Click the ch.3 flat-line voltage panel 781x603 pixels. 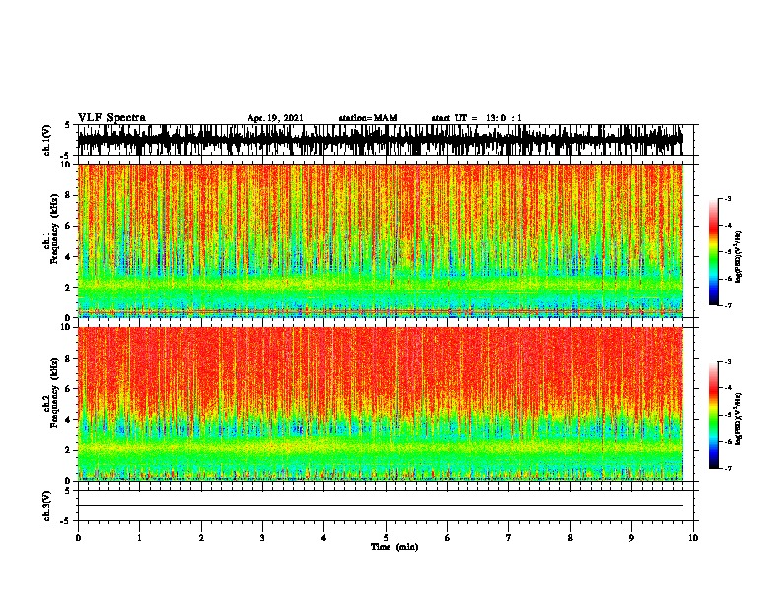[x=385, y=505]
